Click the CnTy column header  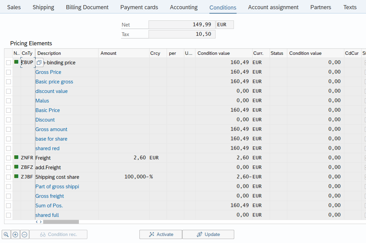28,53
